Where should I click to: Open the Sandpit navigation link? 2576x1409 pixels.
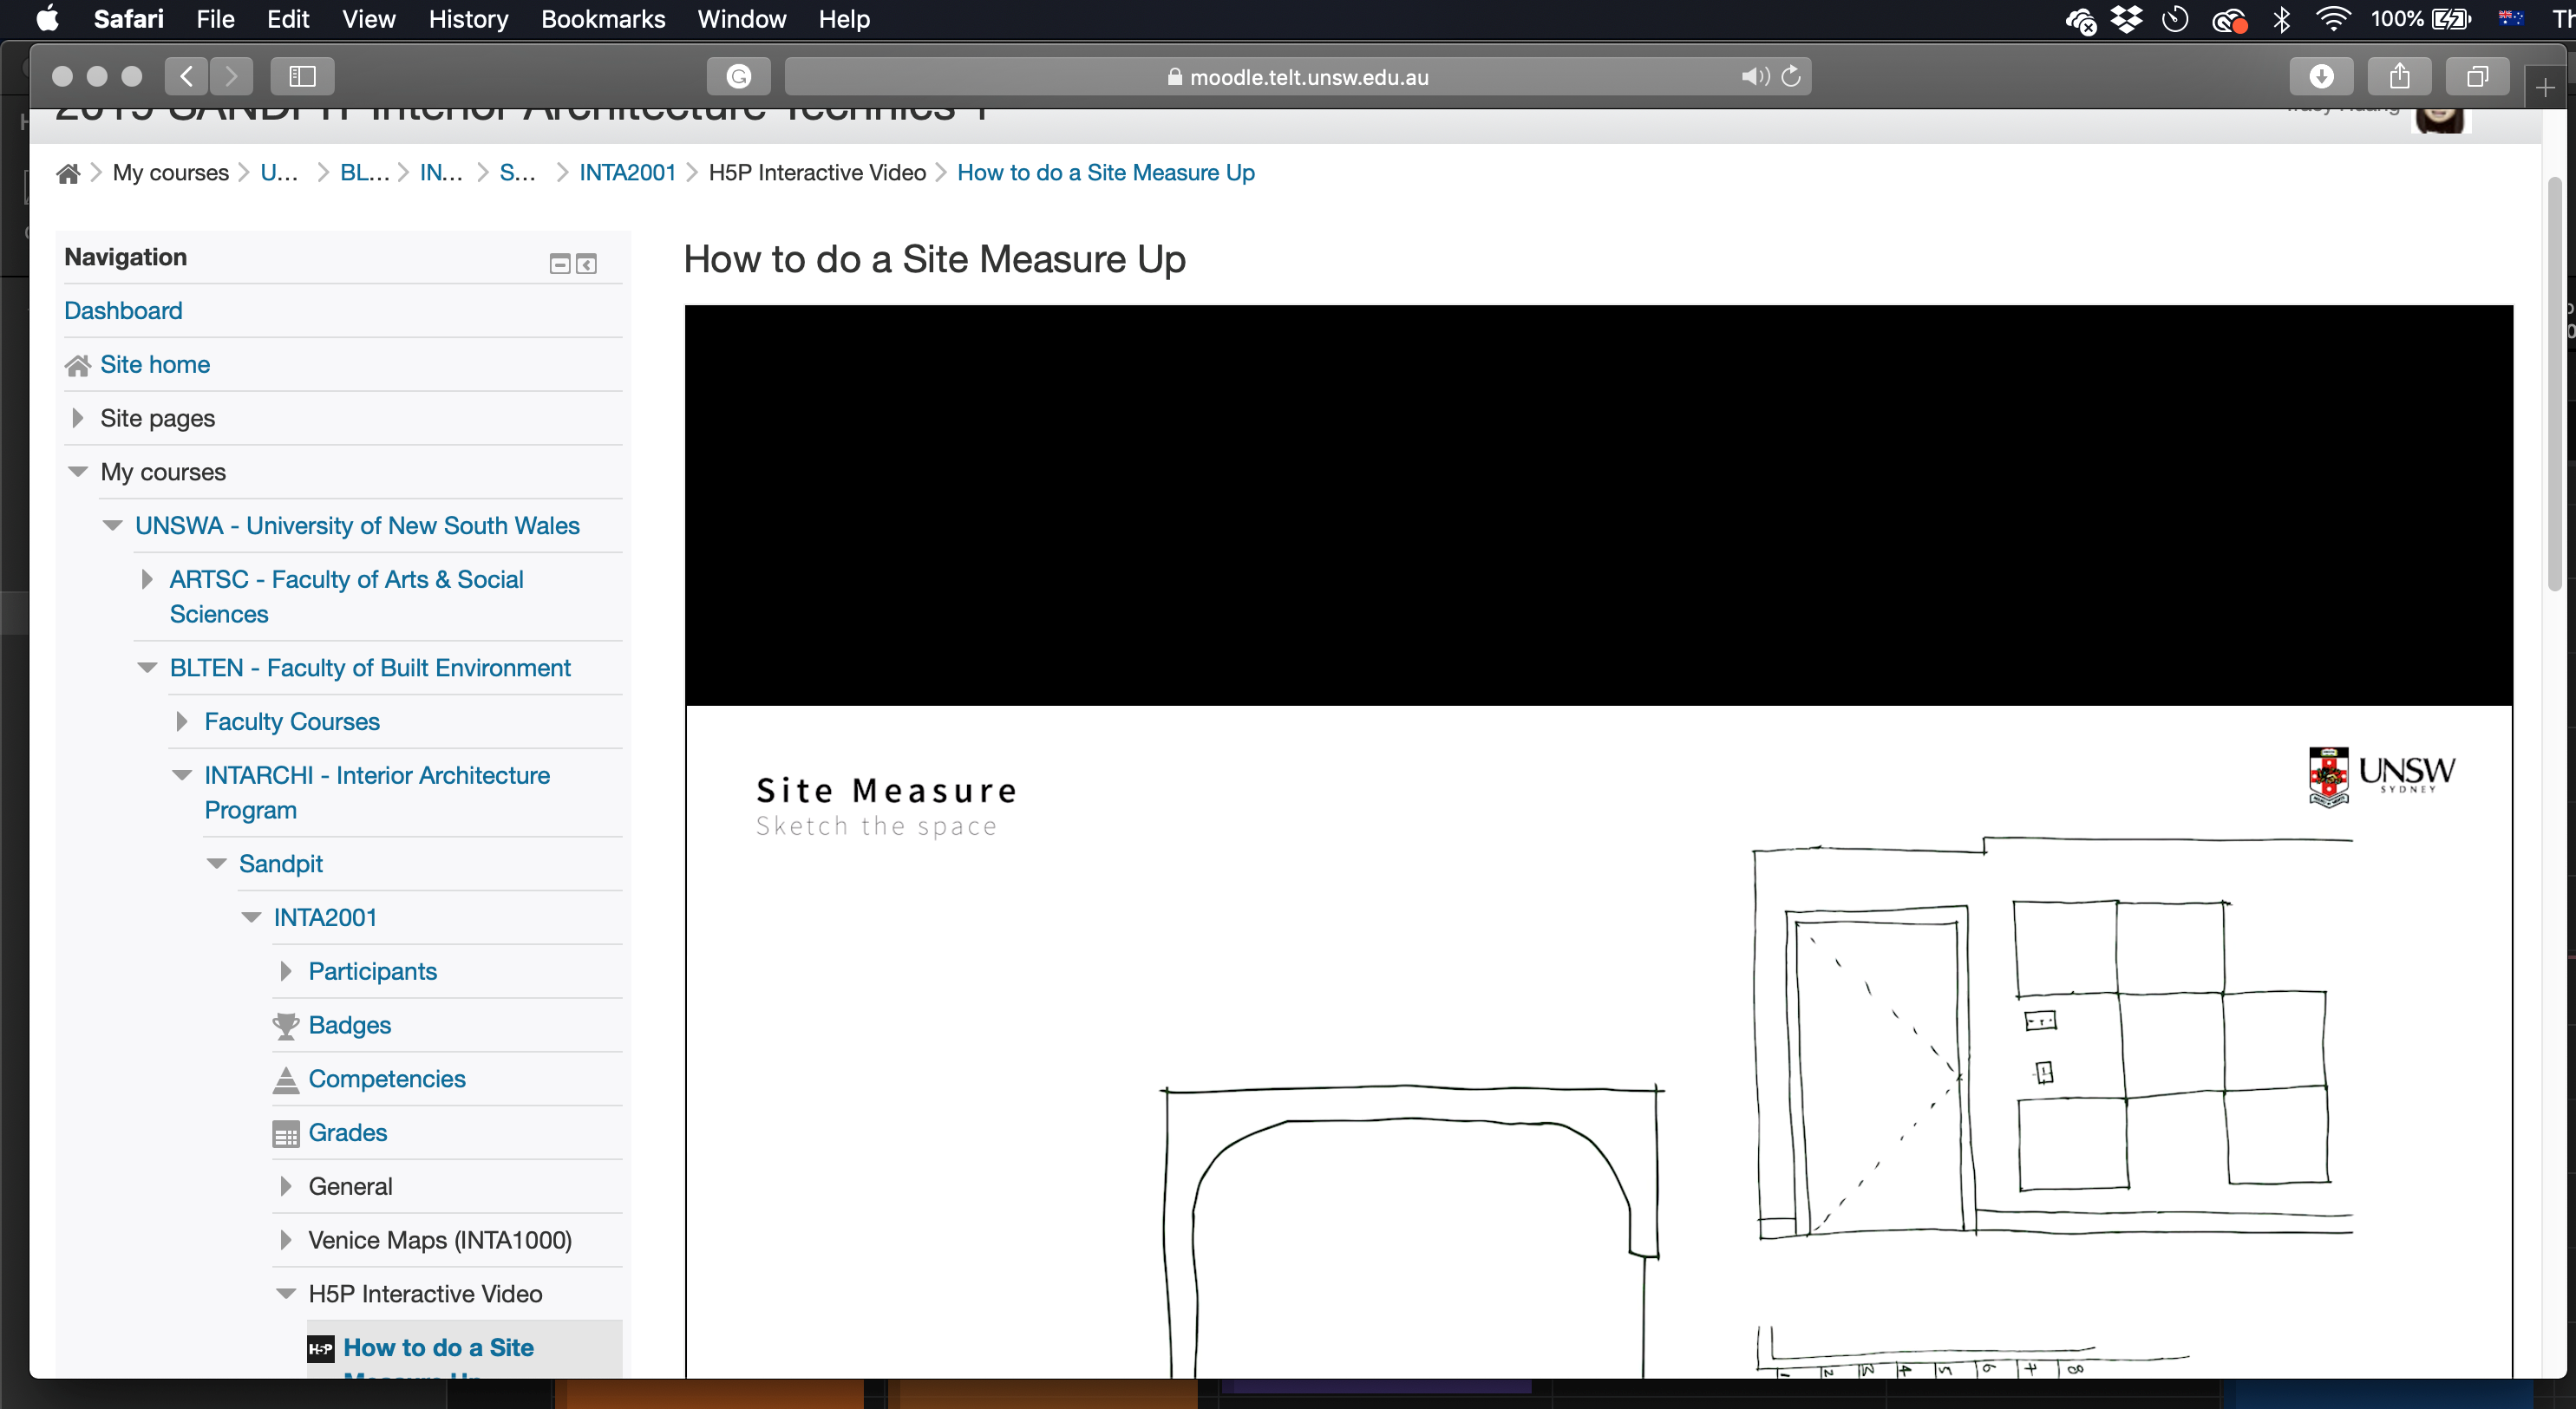click(x=281, y=864)
